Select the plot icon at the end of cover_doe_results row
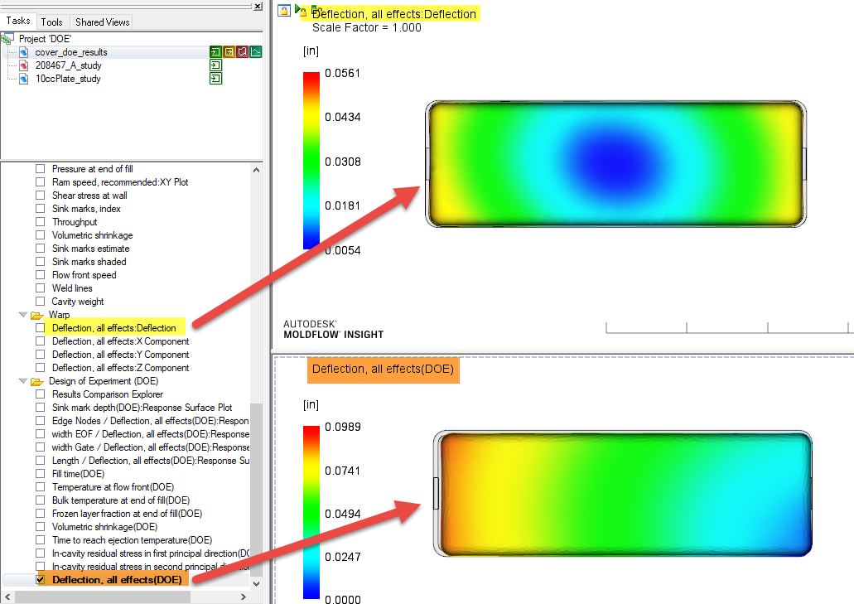The width and height of the screenshot is (854, 604). click(x=257, y=51)
